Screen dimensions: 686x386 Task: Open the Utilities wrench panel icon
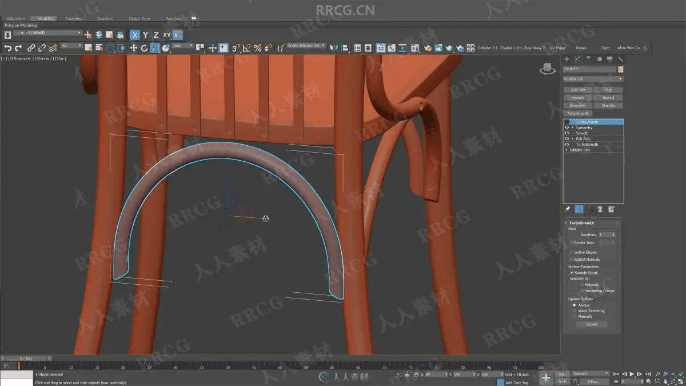[620, 59]
